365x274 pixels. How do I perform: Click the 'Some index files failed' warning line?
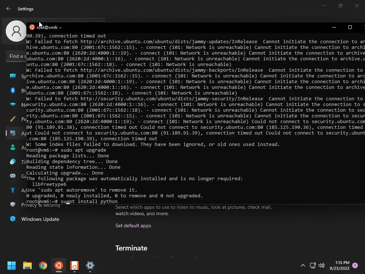point(153,144)
